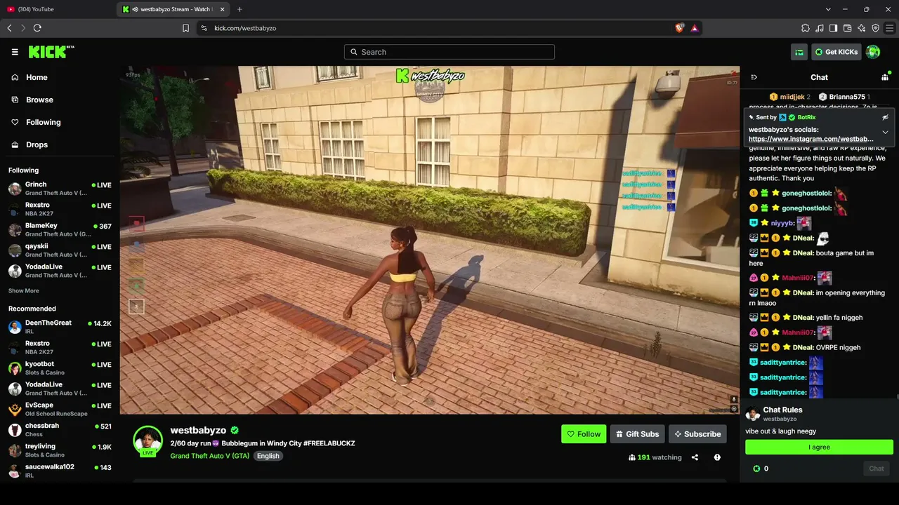Viewport: 899px width, 505px height.
Task: Report the stream via exclamation icon
Action: [x=717, y=457]
